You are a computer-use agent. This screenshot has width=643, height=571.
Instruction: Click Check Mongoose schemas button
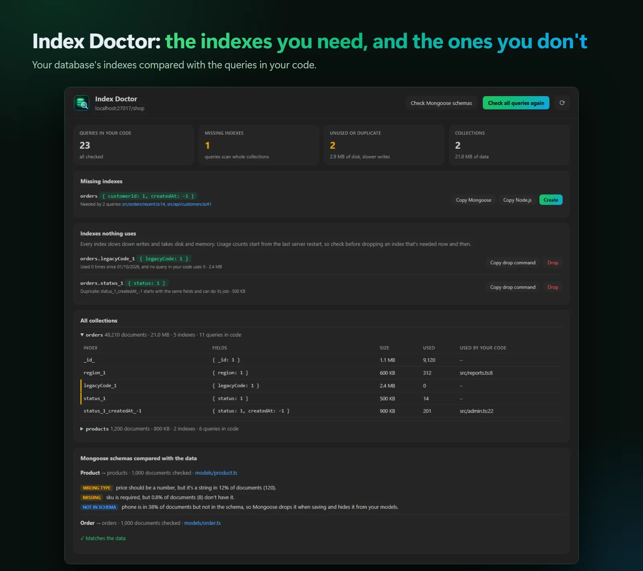[441, 103]
